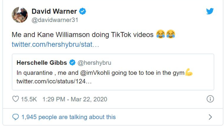Click the 15.5K likes count
224x126 pixels.
coord(29,99)
